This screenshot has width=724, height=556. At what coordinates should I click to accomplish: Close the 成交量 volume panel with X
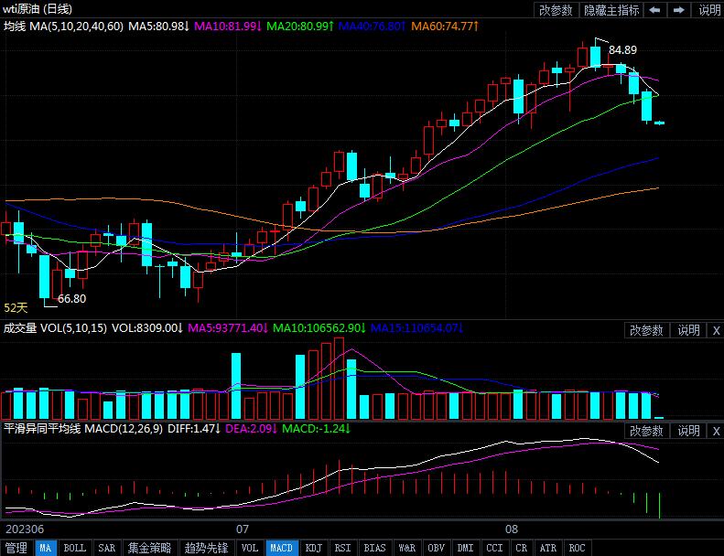(715, 330)
